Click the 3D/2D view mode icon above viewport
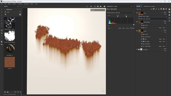 tap(95, 6)
